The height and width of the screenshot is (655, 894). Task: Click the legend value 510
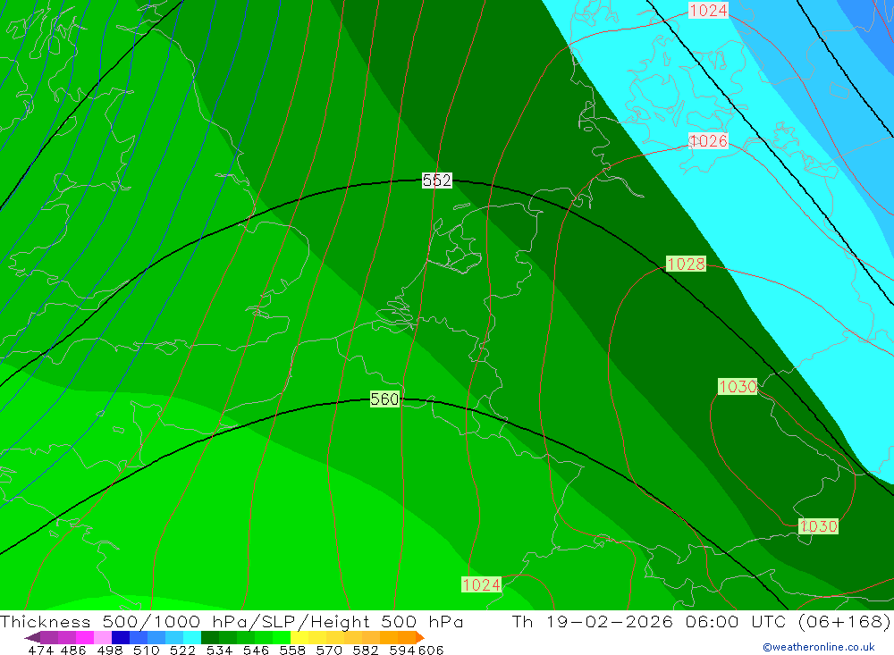click(x=146, y=651)
